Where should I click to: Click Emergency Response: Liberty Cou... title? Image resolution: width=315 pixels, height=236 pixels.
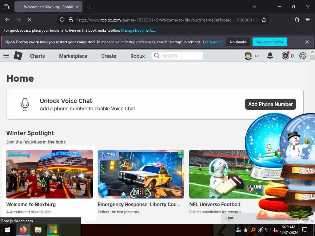point(139,204)
